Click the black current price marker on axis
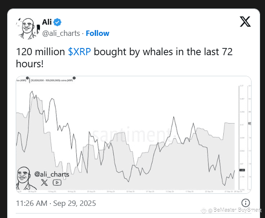Image resolution: width=265 pixels, height=218 pixels. (x=242, y=170)
